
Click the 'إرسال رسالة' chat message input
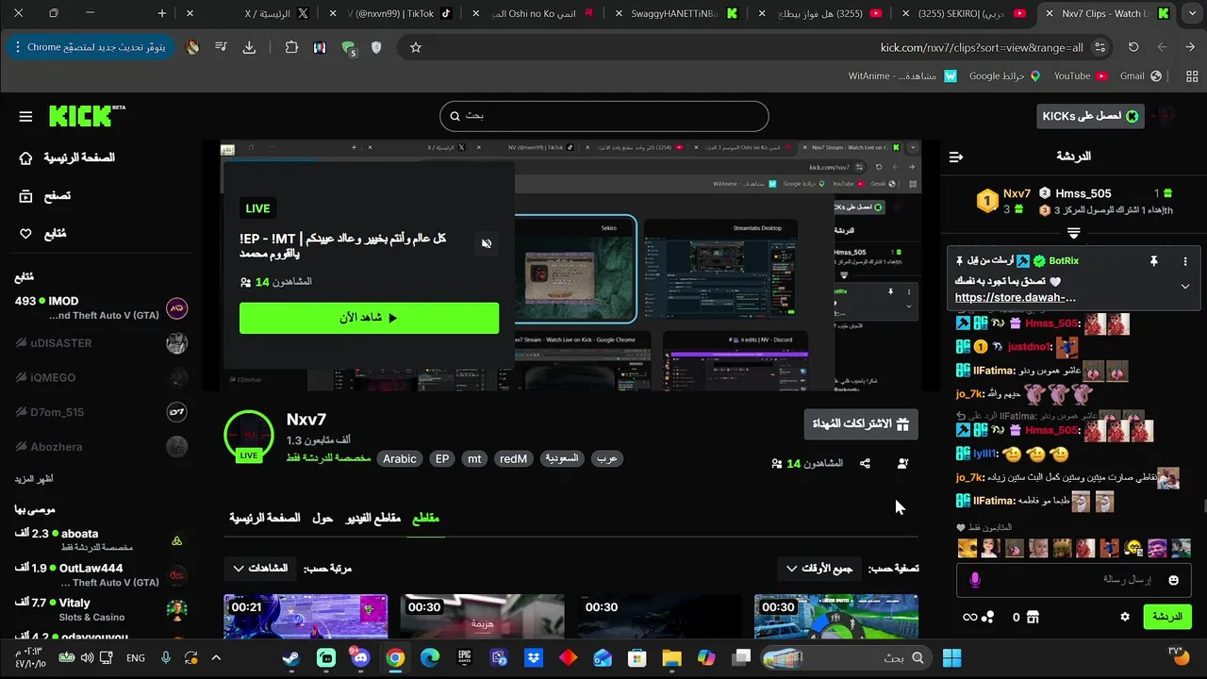click(x=1074, y=580)
